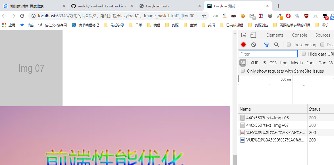The image size is (334, 165).
Task: Open a new browser tab
Action: [278, 6]
